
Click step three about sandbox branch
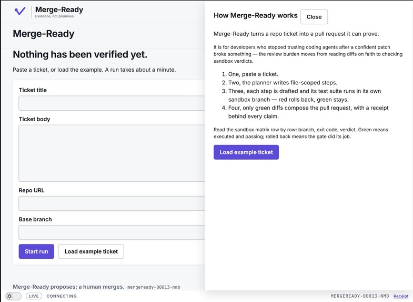(305, 95)
